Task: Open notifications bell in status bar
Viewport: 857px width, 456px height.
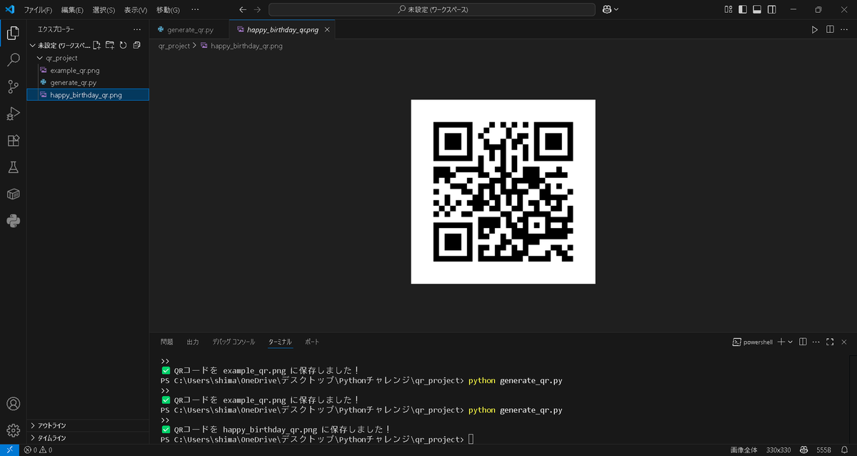Action: 845,450
